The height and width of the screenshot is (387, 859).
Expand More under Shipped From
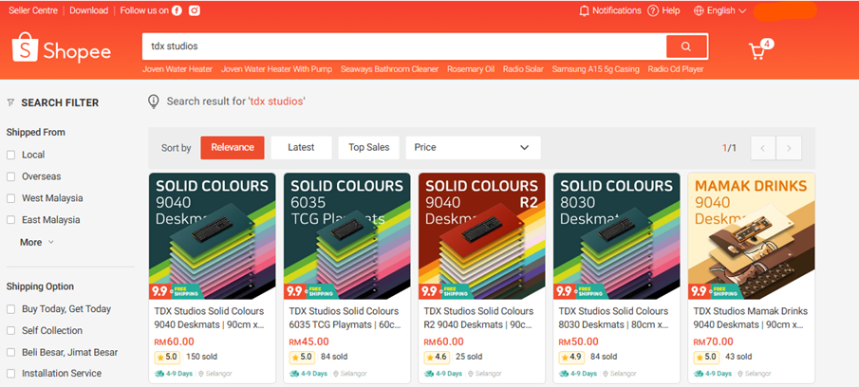coord(37,242)
